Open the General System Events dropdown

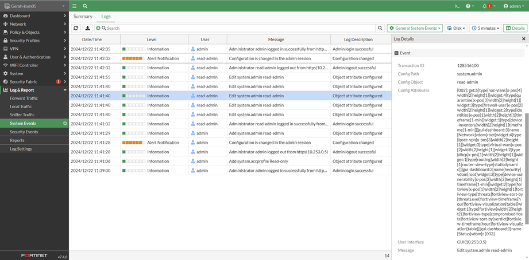pyautogui.click(x=415, y=28)
